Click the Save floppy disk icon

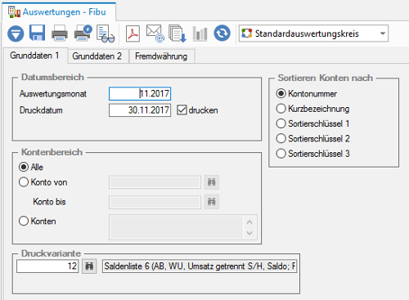click(x=37, y=33)
